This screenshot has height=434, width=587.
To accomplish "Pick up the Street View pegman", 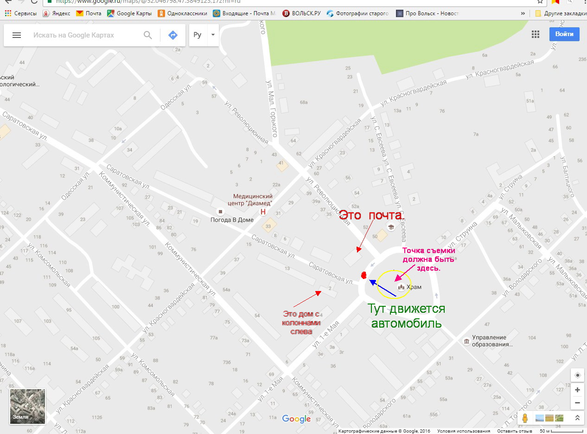I will click(525, 418).
